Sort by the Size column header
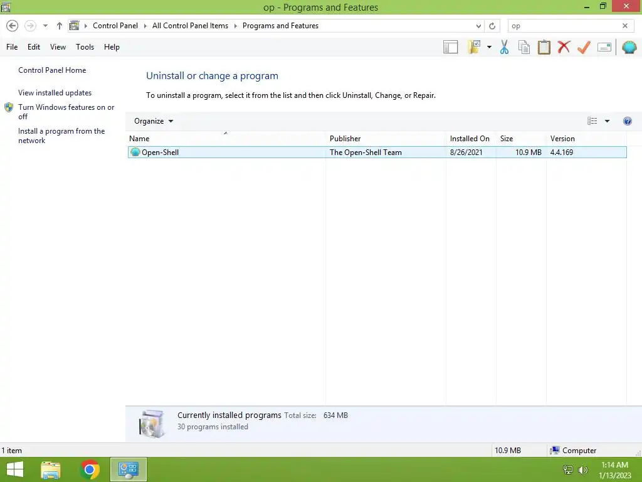Screen dimensions: 642x482 [521, 139]
